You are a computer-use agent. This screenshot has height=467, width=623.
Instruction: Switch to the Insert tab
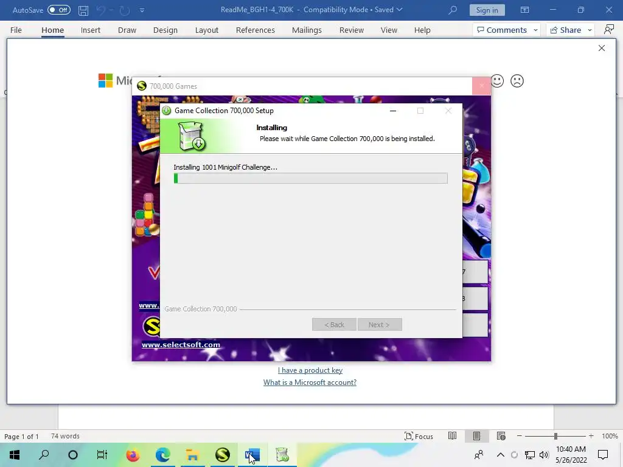90,30
